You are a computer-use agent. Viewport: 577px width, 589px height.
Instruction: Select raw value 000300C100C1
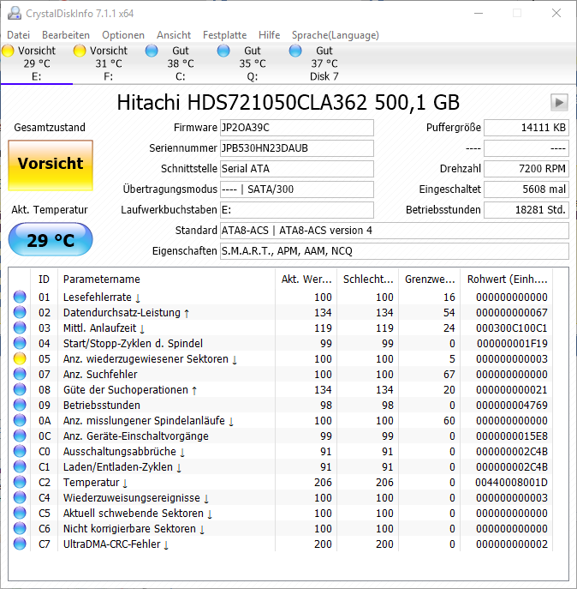click(511, 328)
